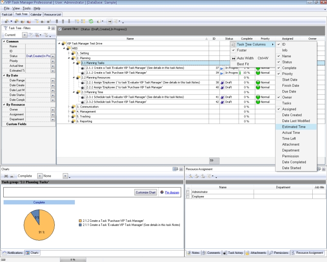Enable the Due Date column
The width and height of the screenshot is (327, 262).
[296, 92]
